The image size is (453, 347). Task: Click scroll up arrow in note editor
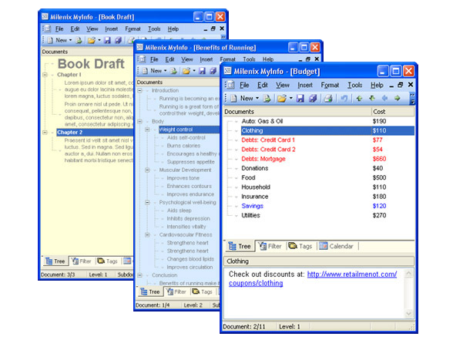(409, 274)
